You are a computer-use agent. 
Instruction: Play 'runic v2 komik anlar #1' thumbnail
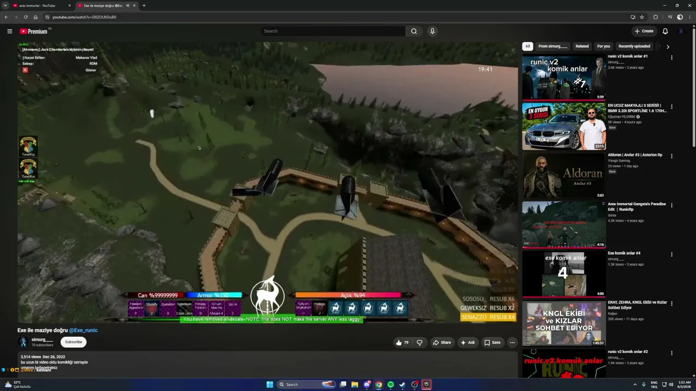point(564,77)
